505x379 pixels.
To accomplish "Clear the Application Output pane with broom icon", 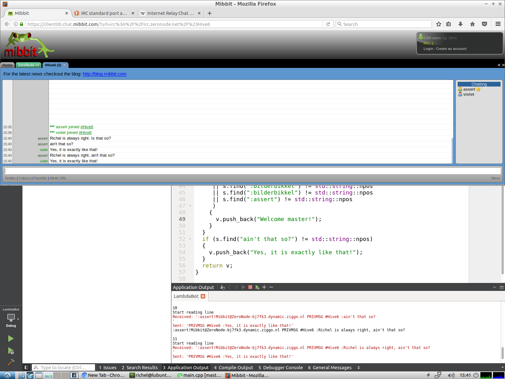I will (x=223, y=287).
